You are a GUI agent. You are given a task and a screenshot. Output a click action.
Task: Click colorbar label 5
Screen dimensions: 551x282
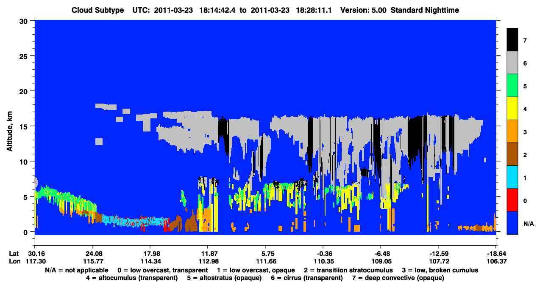[525, 86]
